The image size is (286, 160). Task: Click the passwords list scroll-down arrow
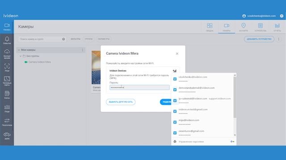click(x=235, y=135)
